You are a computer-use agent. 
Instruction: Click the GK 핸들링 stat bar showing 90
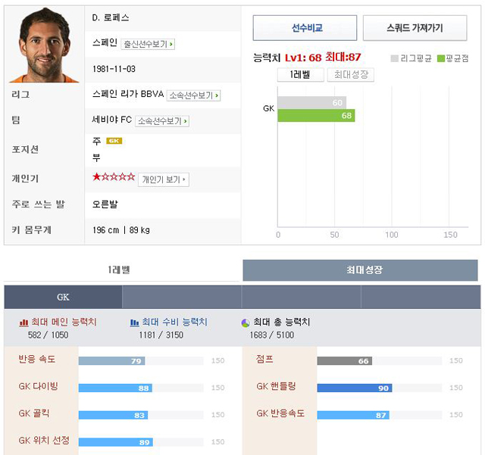point(355,388)
